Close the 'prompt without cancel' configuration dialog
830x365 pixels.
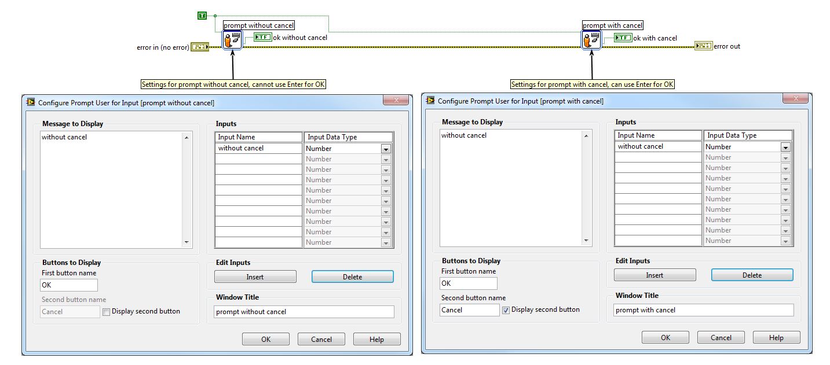pyautogui.click(x=397, y=100)
